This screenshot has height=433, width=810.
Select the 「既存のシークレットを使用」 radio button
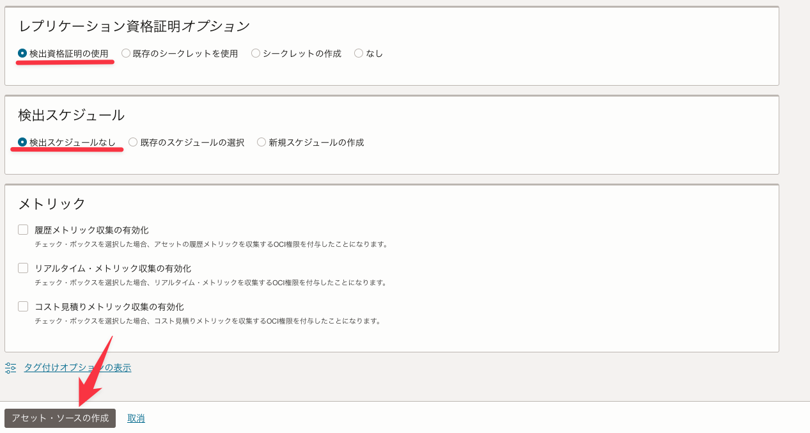pyautogui.click(x=125, y=53)
